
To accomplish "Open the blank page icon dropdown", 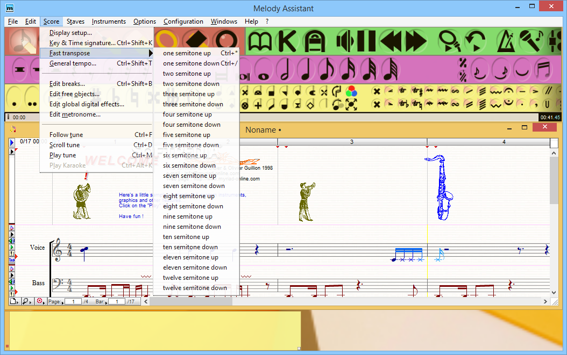I will (x=14, y=301).
